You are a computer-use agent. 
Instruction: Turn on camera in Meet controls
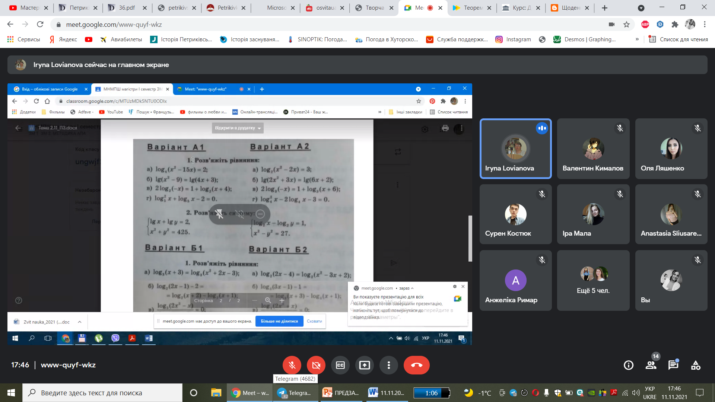(316, 365)
